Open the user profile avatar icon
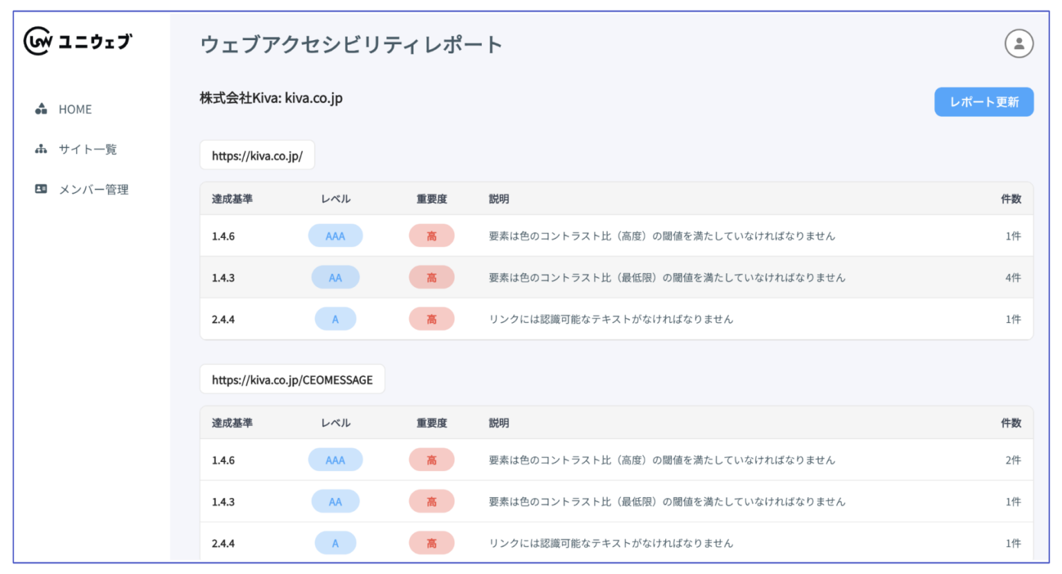 1018,44
